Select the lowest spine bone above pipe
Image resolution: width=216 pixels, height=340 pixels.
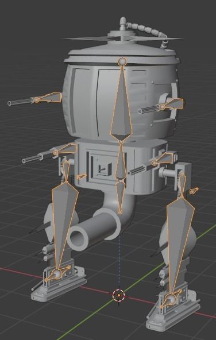click(121, 196)
